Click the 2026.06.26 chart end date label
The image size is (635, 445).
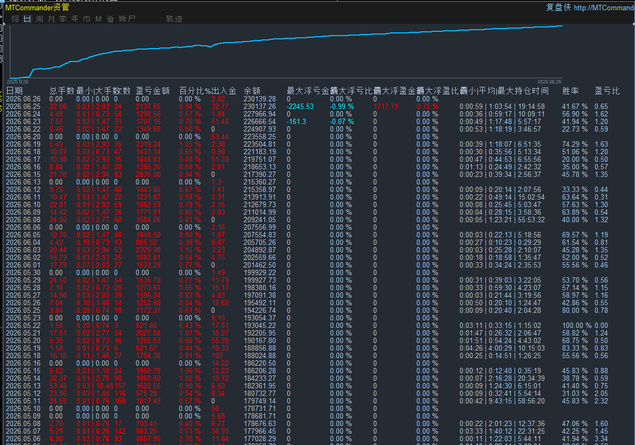[x=549, y=82]
